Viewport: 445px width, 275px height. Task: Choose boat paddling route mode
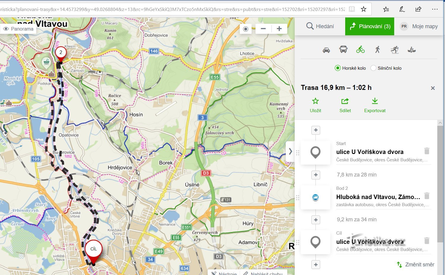[x=411, y=50]
